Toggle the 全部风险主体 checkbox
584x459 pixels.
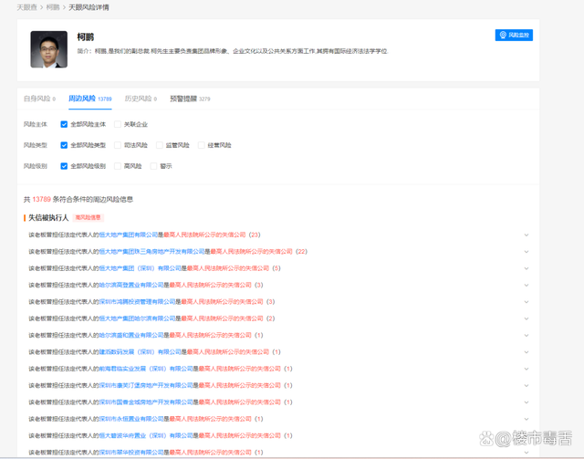[x=64, y=124]
